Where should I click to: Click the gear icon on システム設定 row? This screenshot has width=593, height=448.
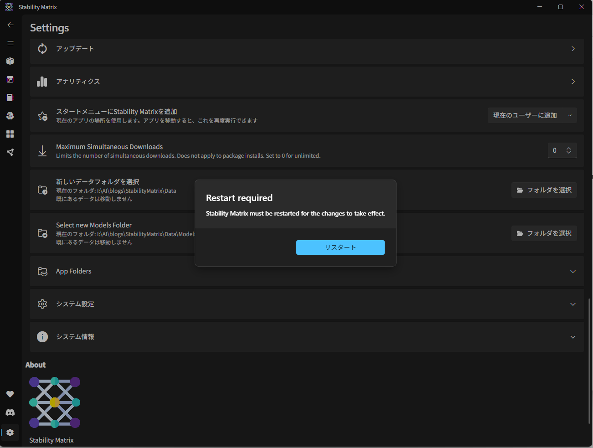[42, 304]
